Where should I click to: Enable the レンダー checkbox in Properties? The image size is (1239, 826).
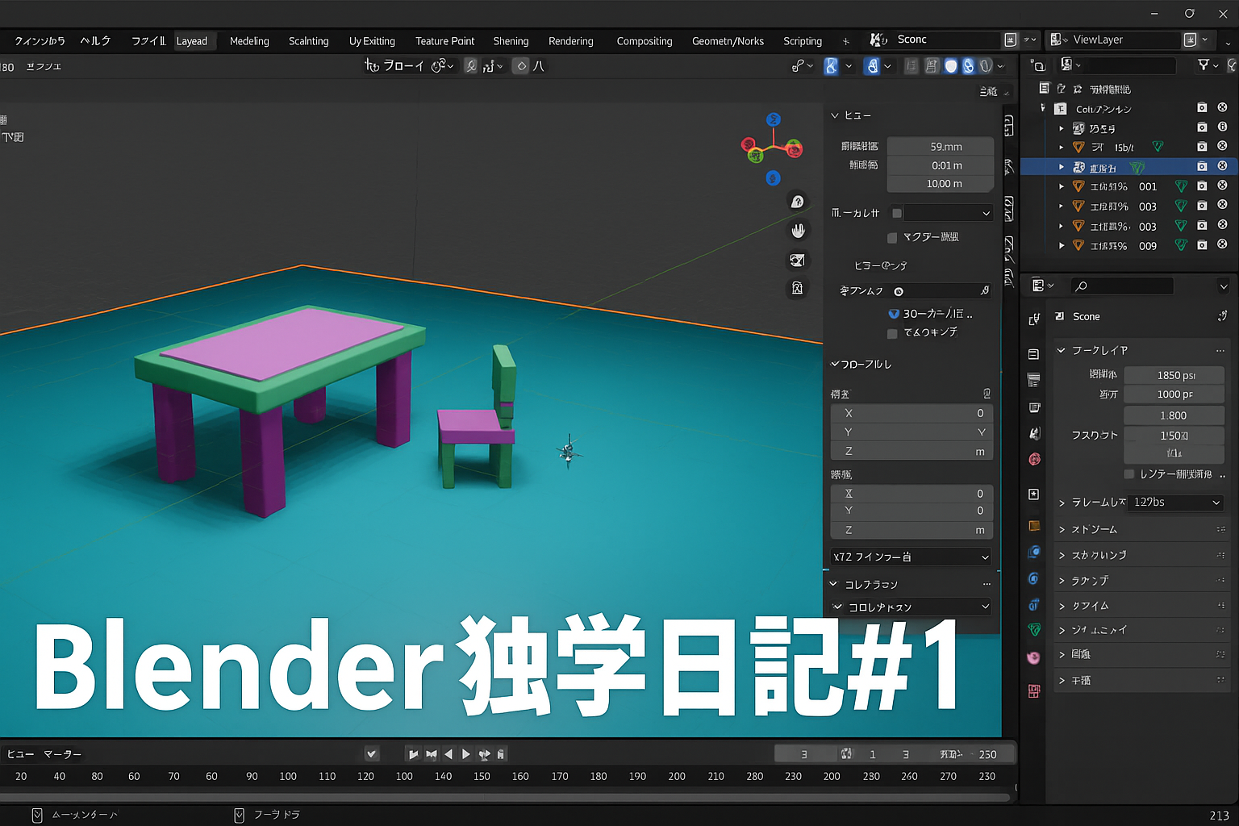[1129, 474]
